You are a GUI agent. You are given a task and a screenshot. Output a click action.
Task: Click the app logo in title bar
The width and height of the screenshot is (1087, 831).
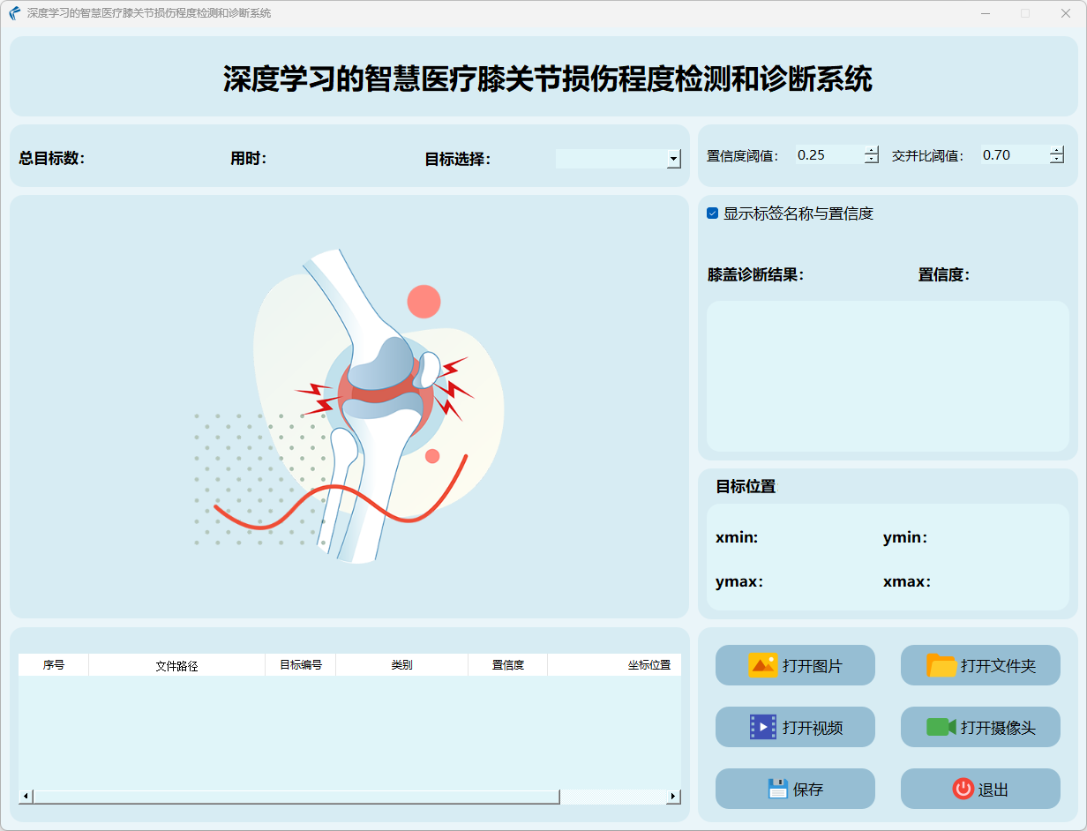click(14, 13)
